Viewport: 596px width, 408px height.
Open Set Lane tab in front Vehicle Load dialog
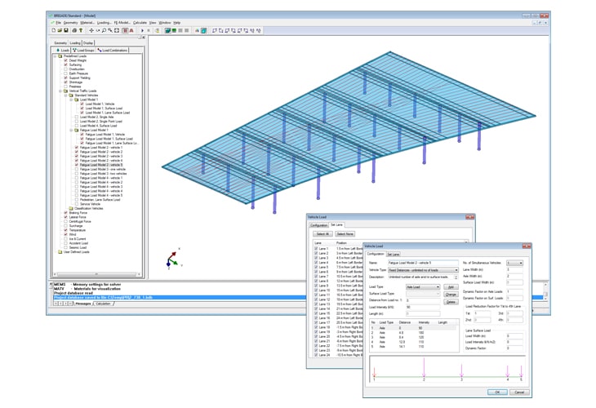coord(394,254)
